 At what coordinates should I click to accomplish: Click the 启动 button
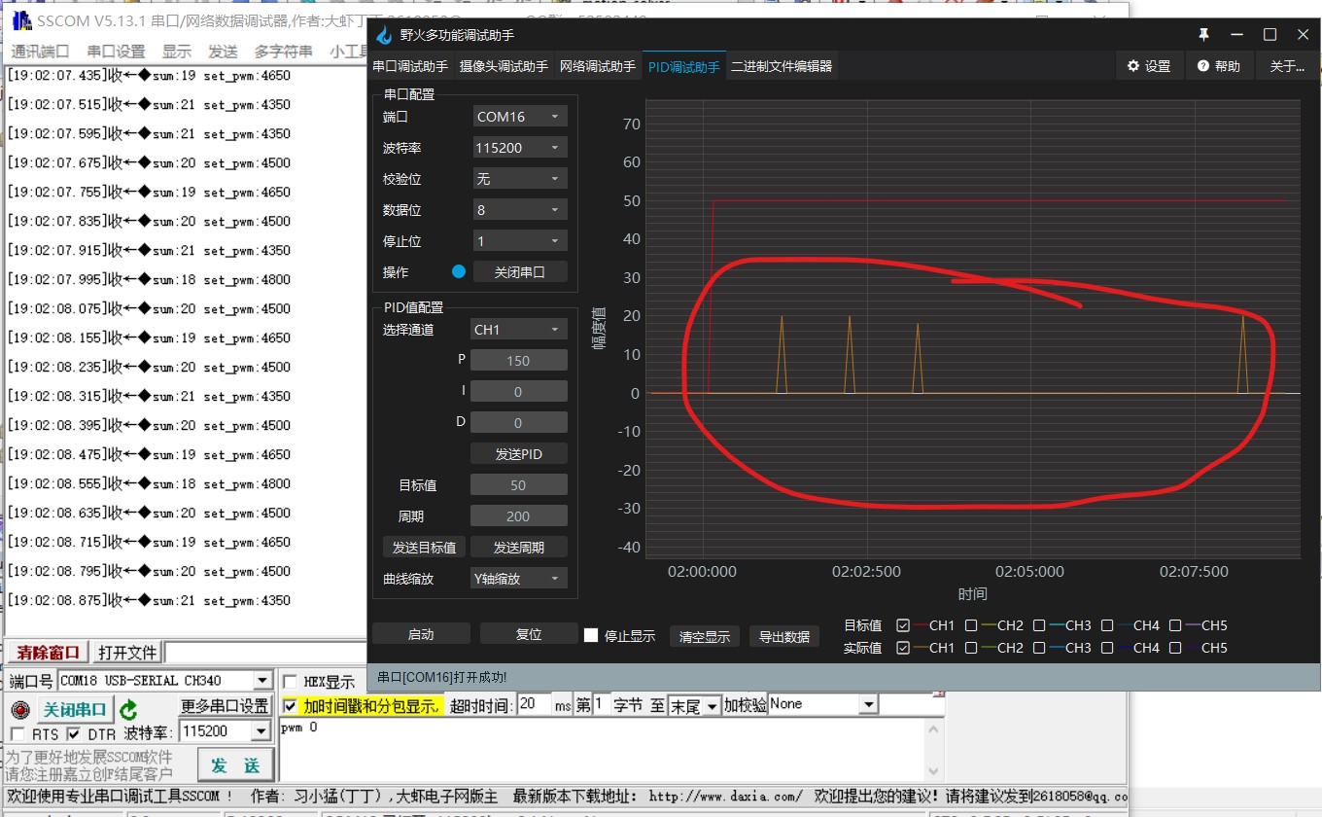coord(421,634)
